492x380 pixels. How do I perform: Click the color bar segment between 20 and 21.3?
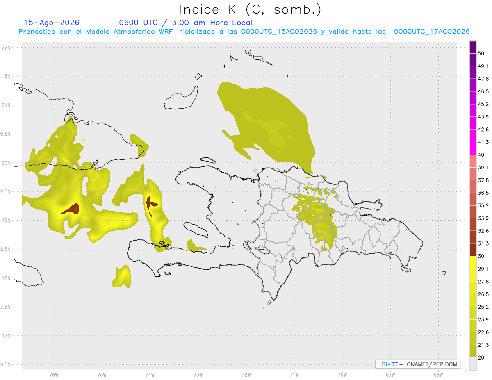[x=473, y=352]
